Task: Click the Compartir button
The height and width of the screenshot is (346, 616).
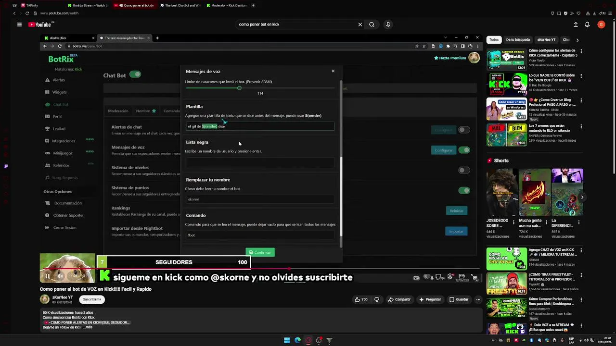Action: [x=399, y=299]
